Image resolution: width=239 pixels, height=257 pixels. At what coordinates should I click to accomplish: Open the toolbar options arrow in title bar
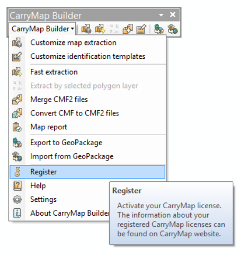pos(161,15)
